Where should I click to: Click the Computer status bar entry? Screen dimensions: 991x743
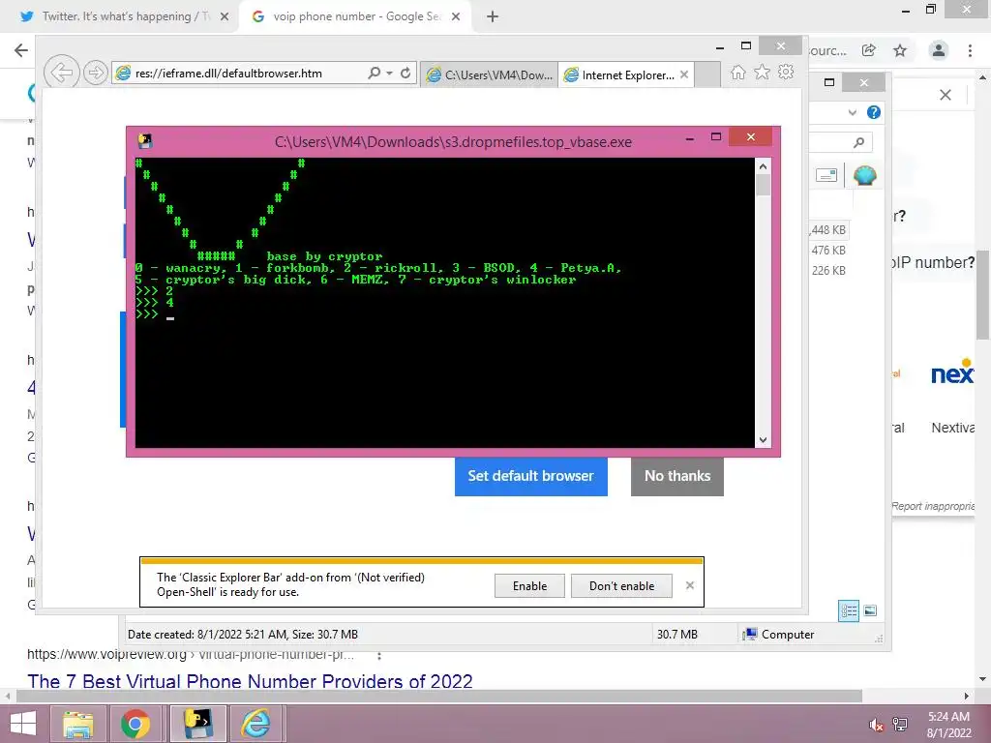(x=778, y=635)
